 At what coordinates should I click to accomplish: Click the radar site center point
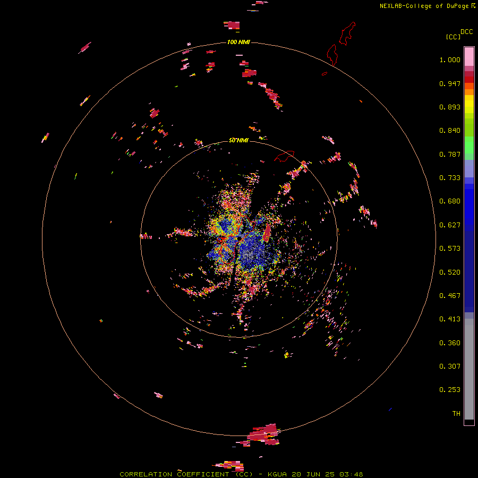pyautogui.click(x=240, y=237)
